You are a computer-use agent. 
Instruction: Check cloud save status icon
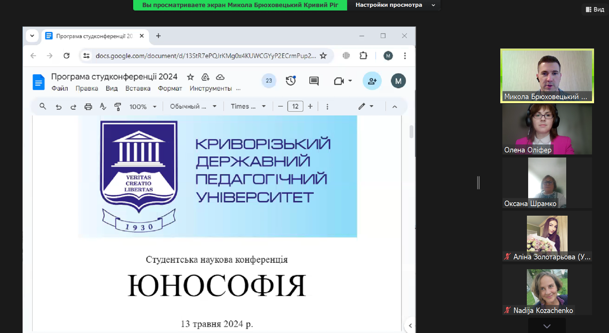[x=220, y=77]
